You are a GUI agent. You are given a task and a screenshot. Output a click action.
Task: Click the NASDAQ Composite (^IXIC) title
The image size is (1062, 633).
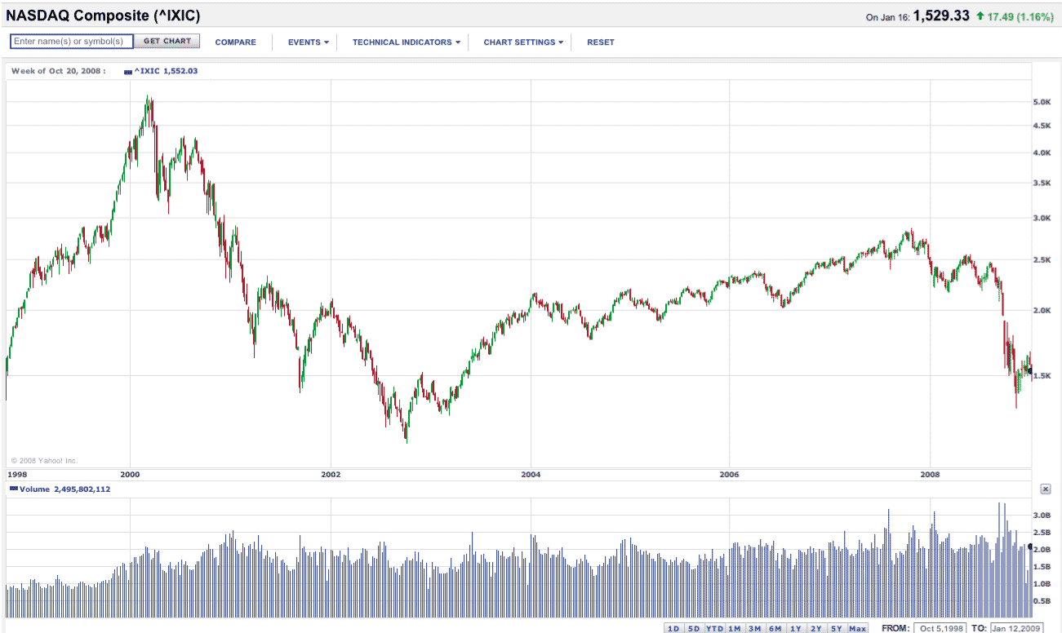(103, 15)
